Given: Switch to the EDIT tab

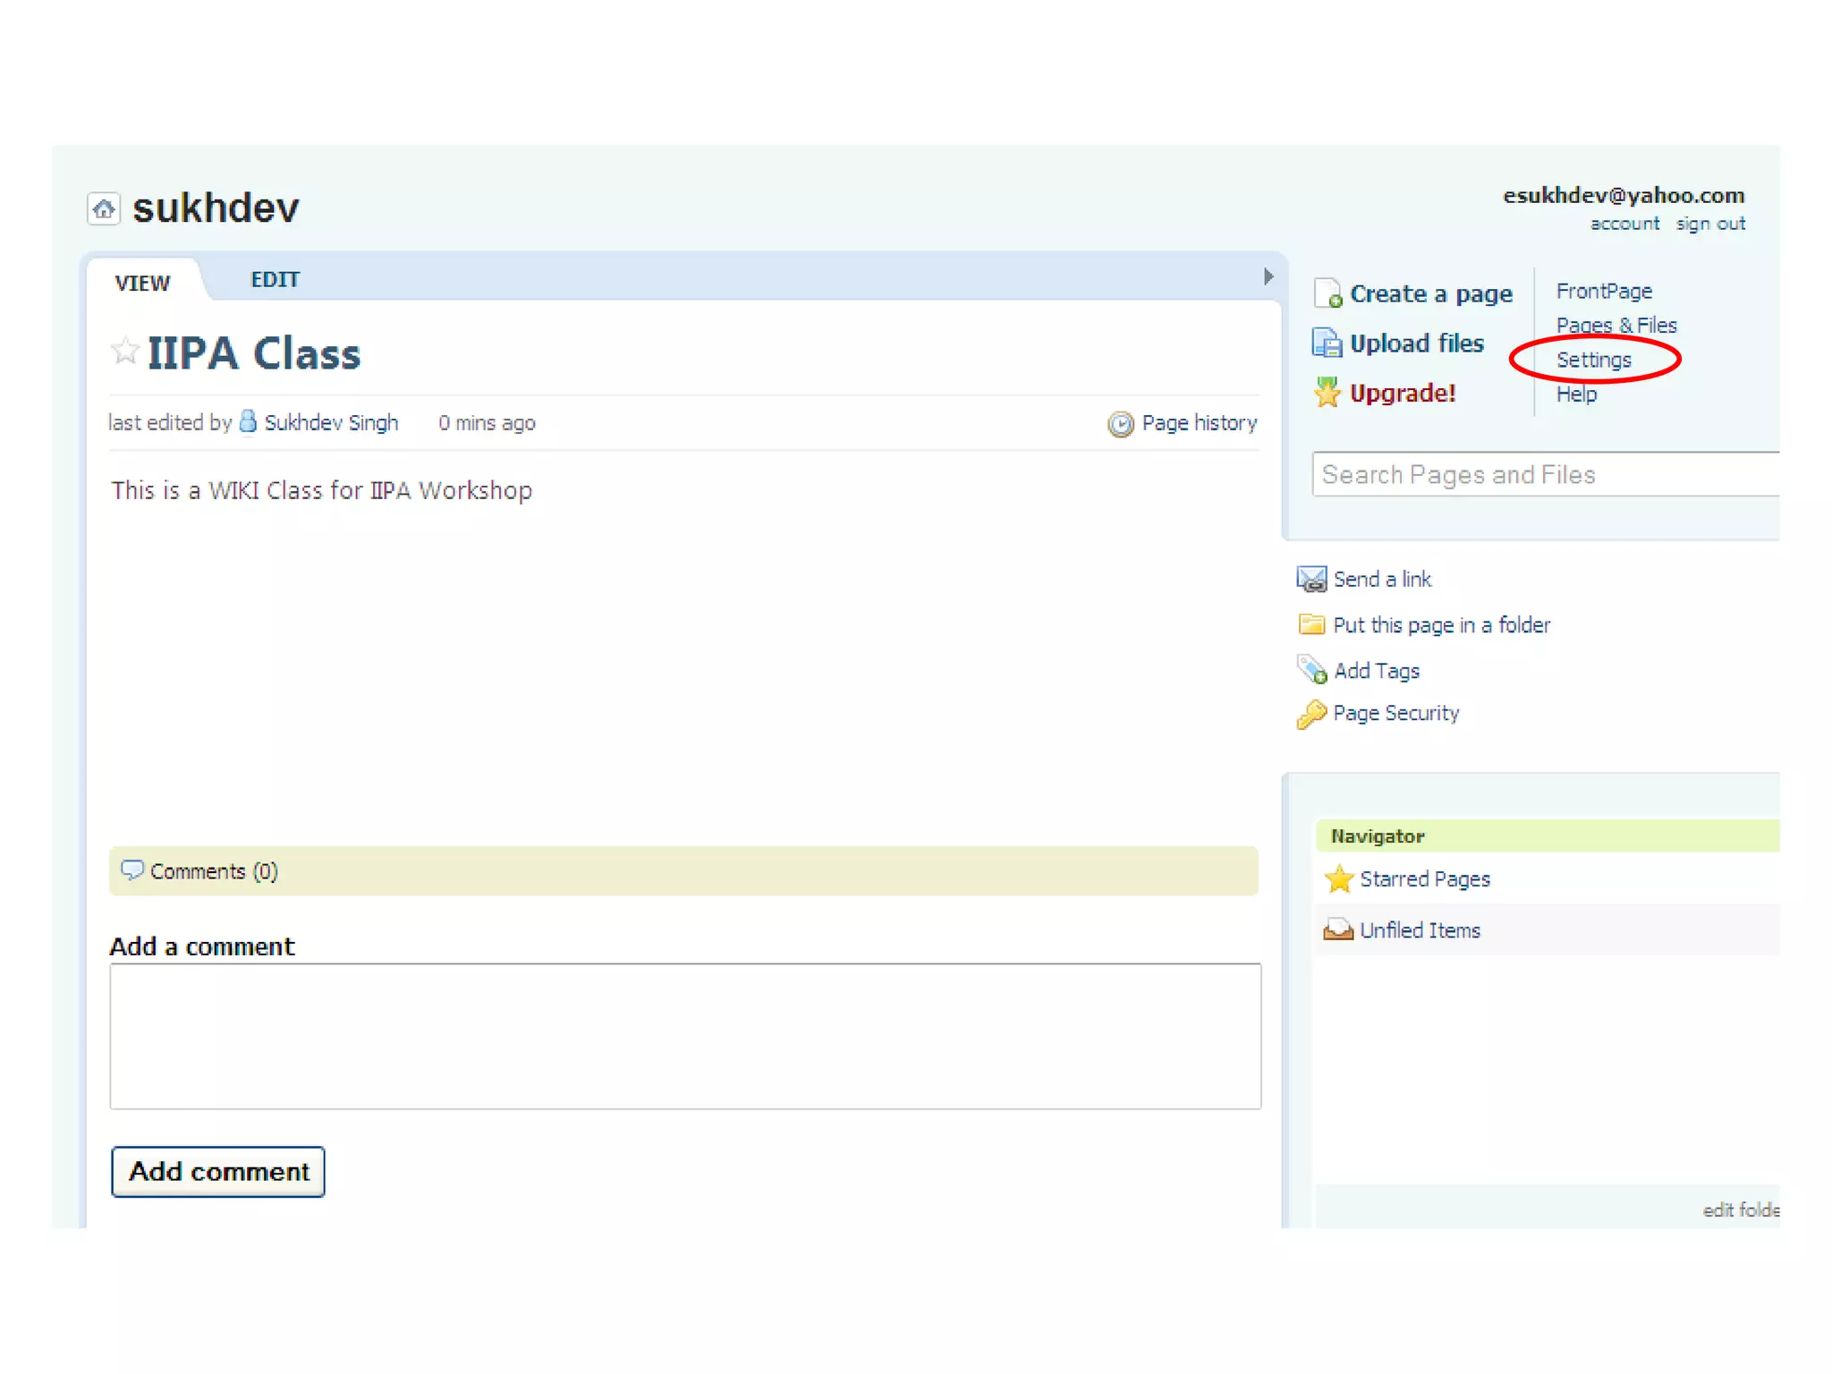Looking at the screenshot, I should click(x=275, y=280).
